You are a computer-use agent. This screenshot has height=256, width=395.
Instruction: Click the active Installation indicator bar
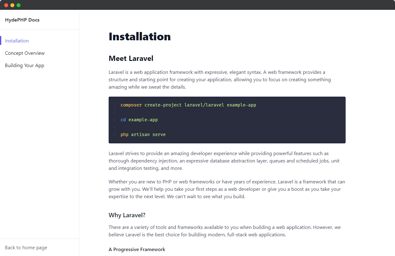1,41
